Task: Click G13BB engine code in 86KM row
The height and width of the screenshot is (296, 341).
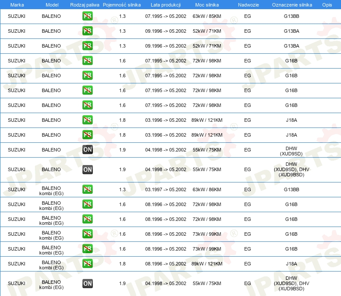Action: coord(291,189)
